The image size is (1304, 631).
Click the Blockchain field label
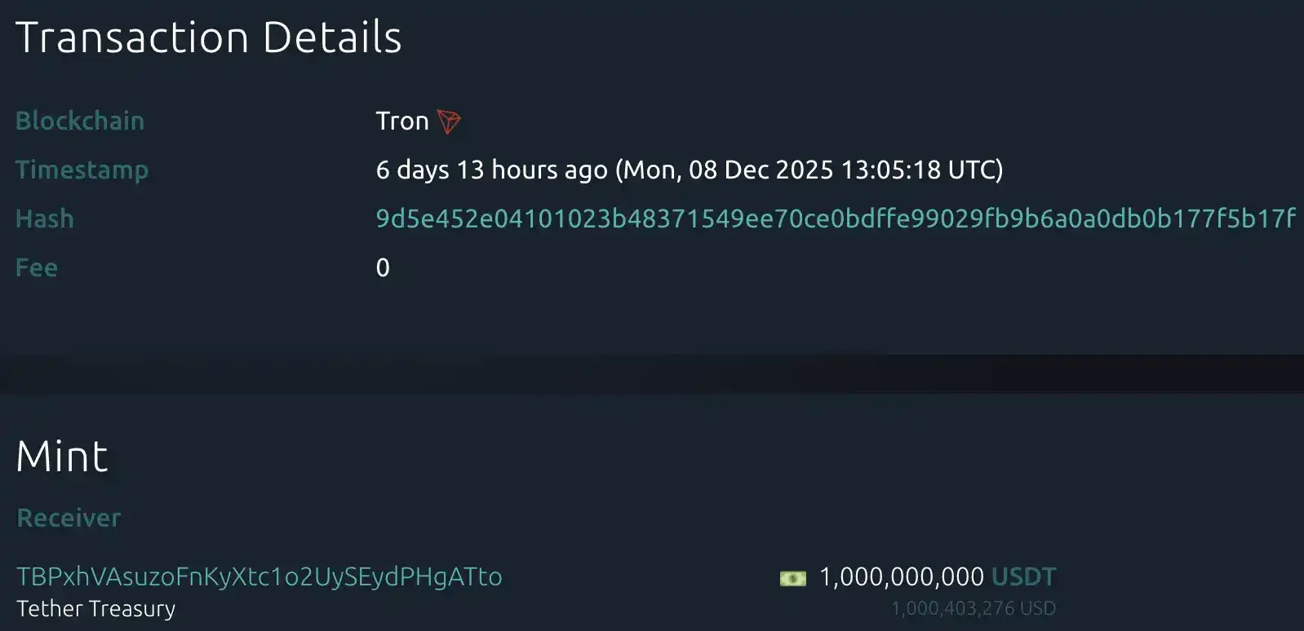[79, 121]
